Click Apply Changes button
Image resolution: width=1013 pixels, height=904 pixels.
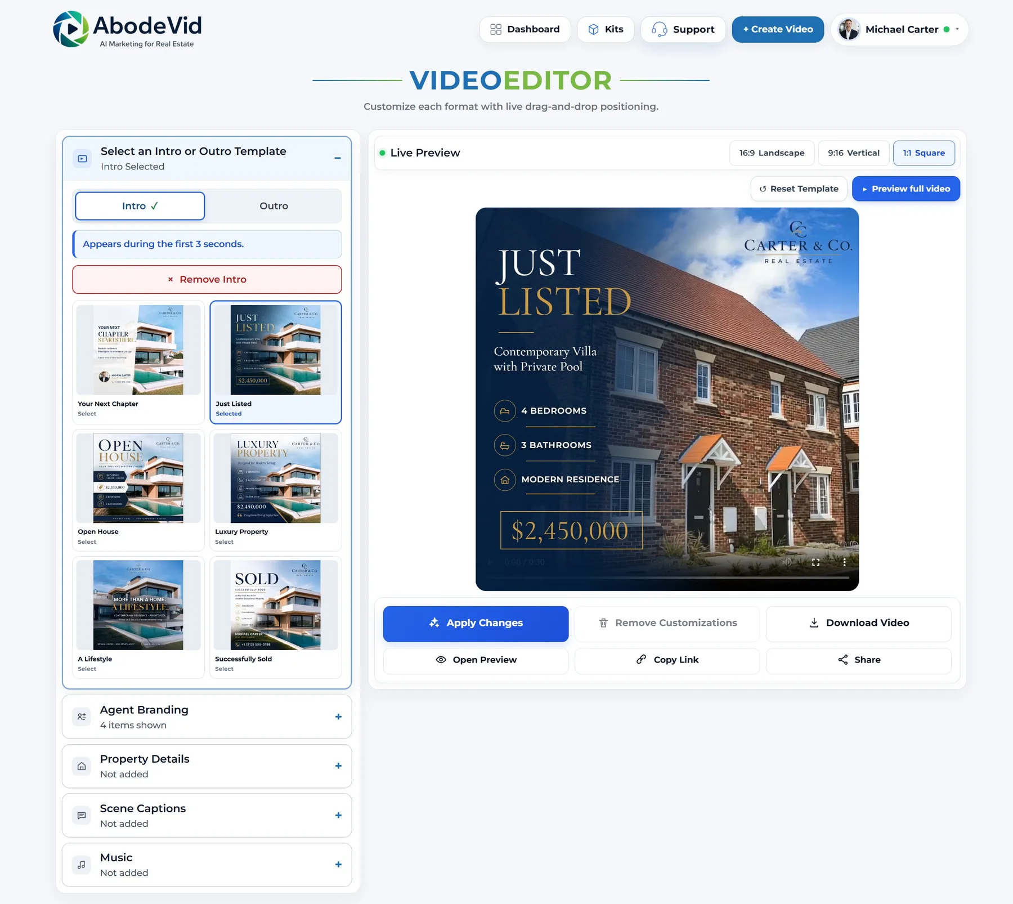click(x=476, y=624)
